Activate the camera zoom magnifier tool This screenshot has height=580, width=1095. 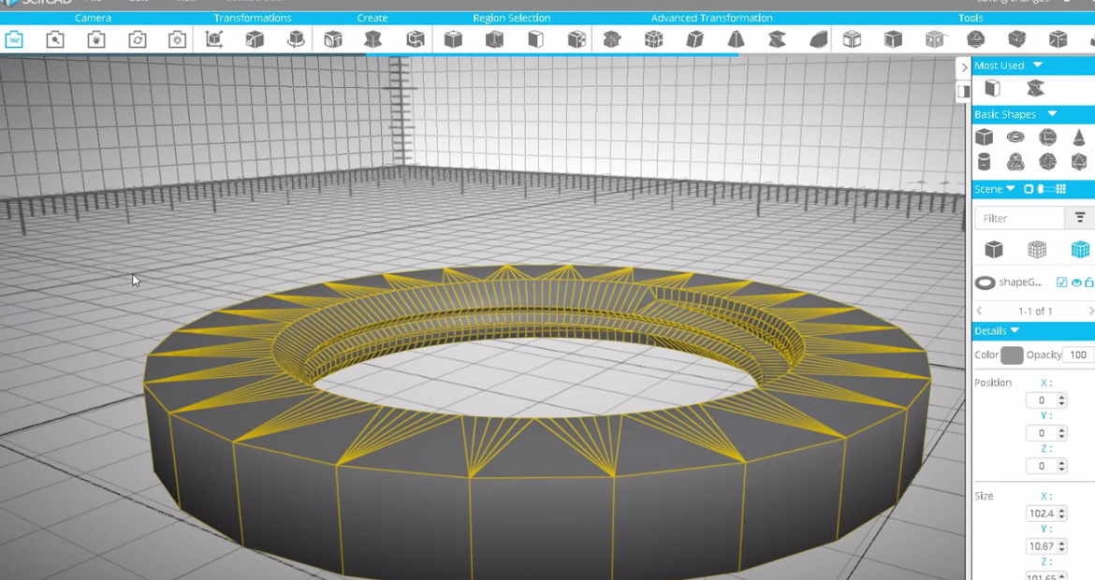click(x=55, y=40)
